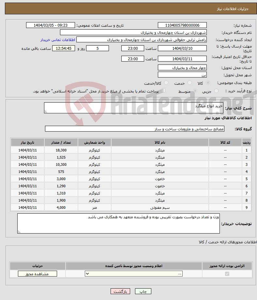Image resolution: width=257 pixels, height=300 pixels.
Task: Click the goods group field مصالح ساختمانی
Action: click(135, 129)
